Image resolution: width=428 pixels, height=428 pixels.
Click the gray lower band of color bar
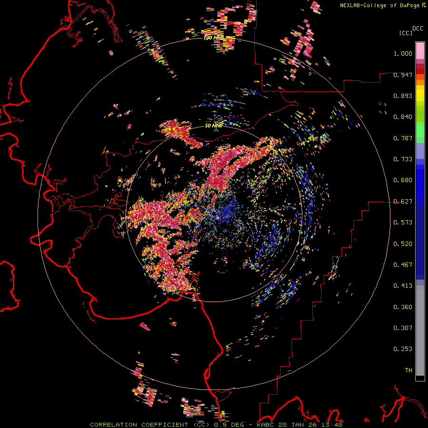[420, 331]
